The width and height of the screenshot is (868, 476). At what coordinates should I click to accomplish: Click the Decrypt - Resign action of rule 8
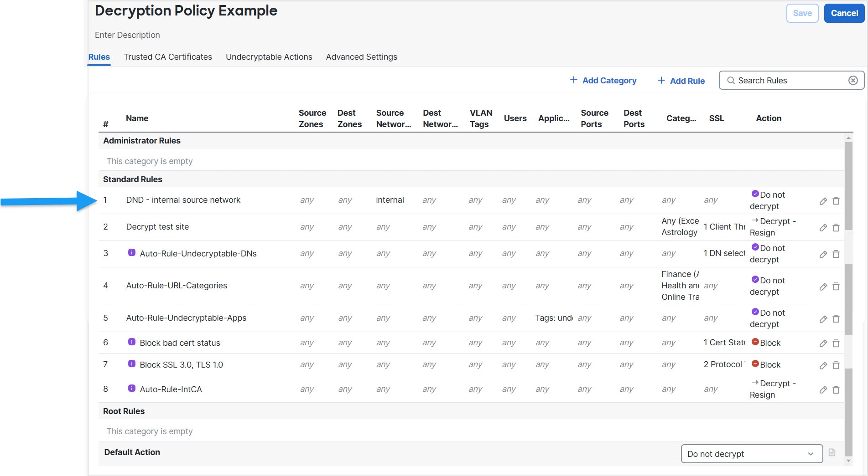click(x=773, y=389)
